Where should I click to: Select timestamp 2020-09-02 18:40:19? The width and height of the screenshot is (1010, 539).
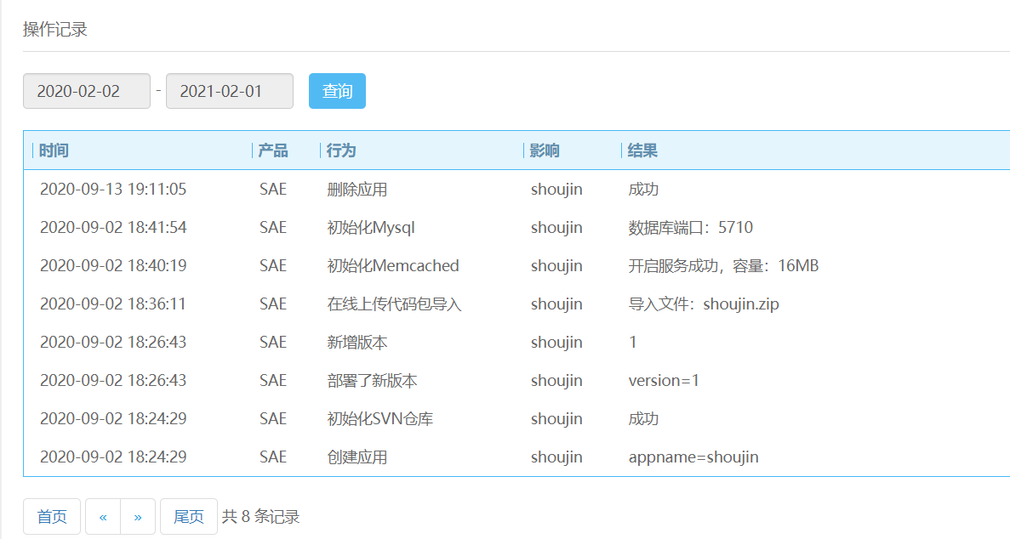point(113,265)
